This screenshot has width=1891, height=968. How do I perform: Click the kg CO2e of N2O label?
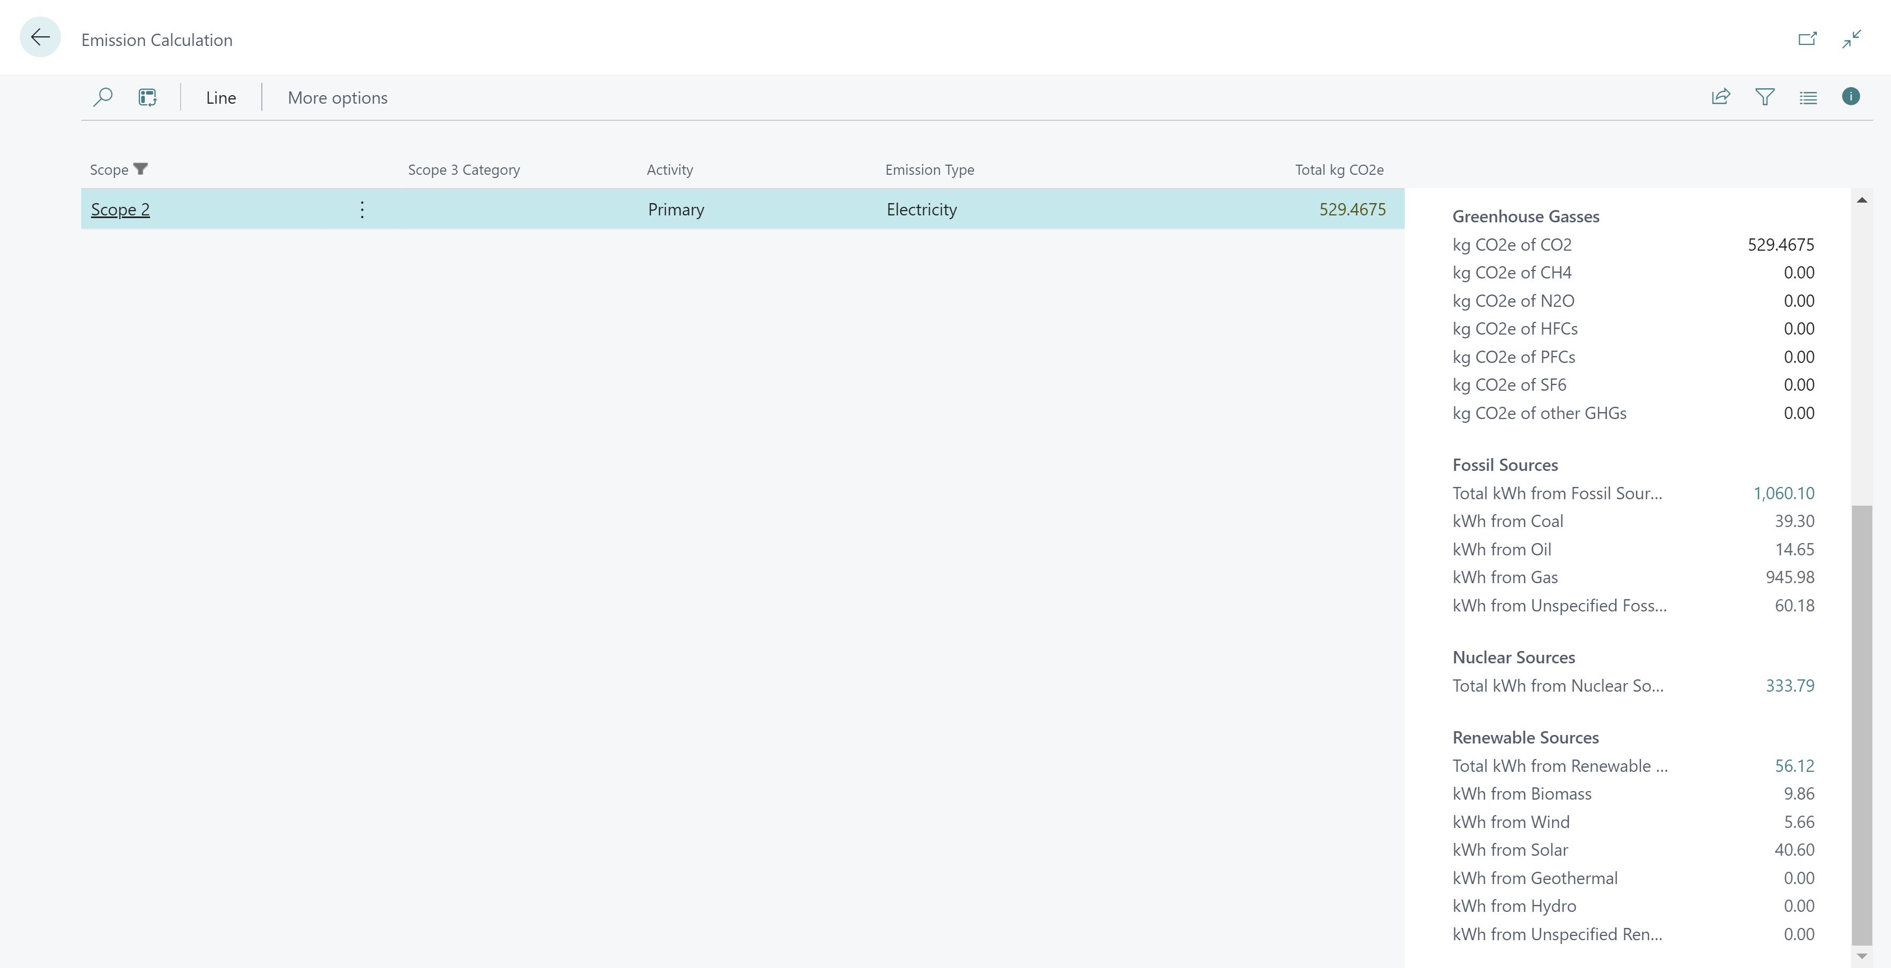point(1513,300)
